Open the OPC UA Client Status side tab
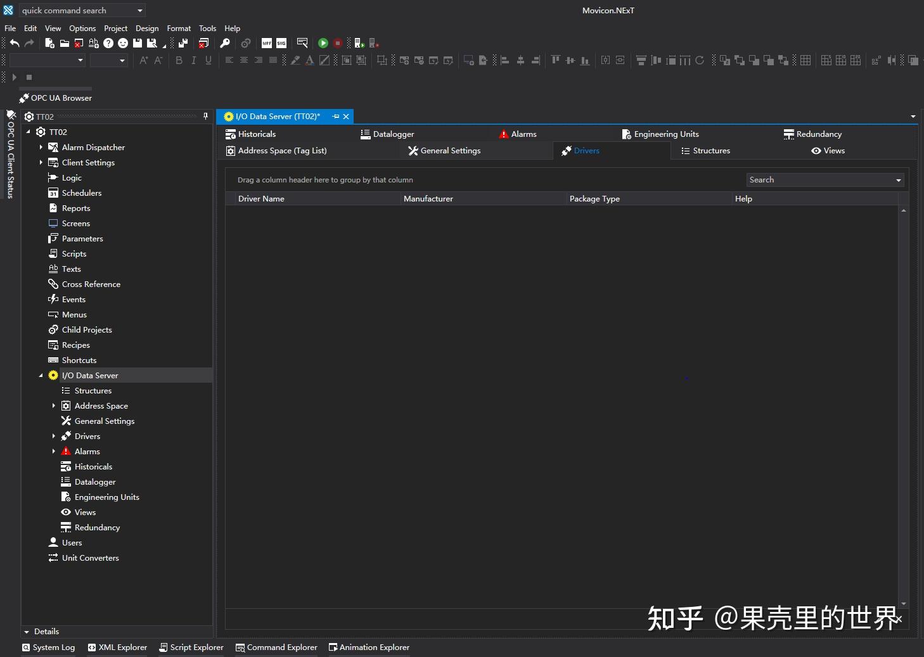The height and width of the screenshot is (657, 924). click(x=11, y=155)
